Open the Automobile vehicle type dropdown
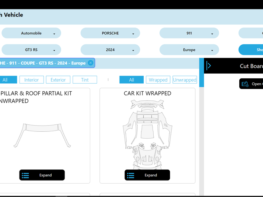This screenshot has width=263, height=197. click(31, 33)
